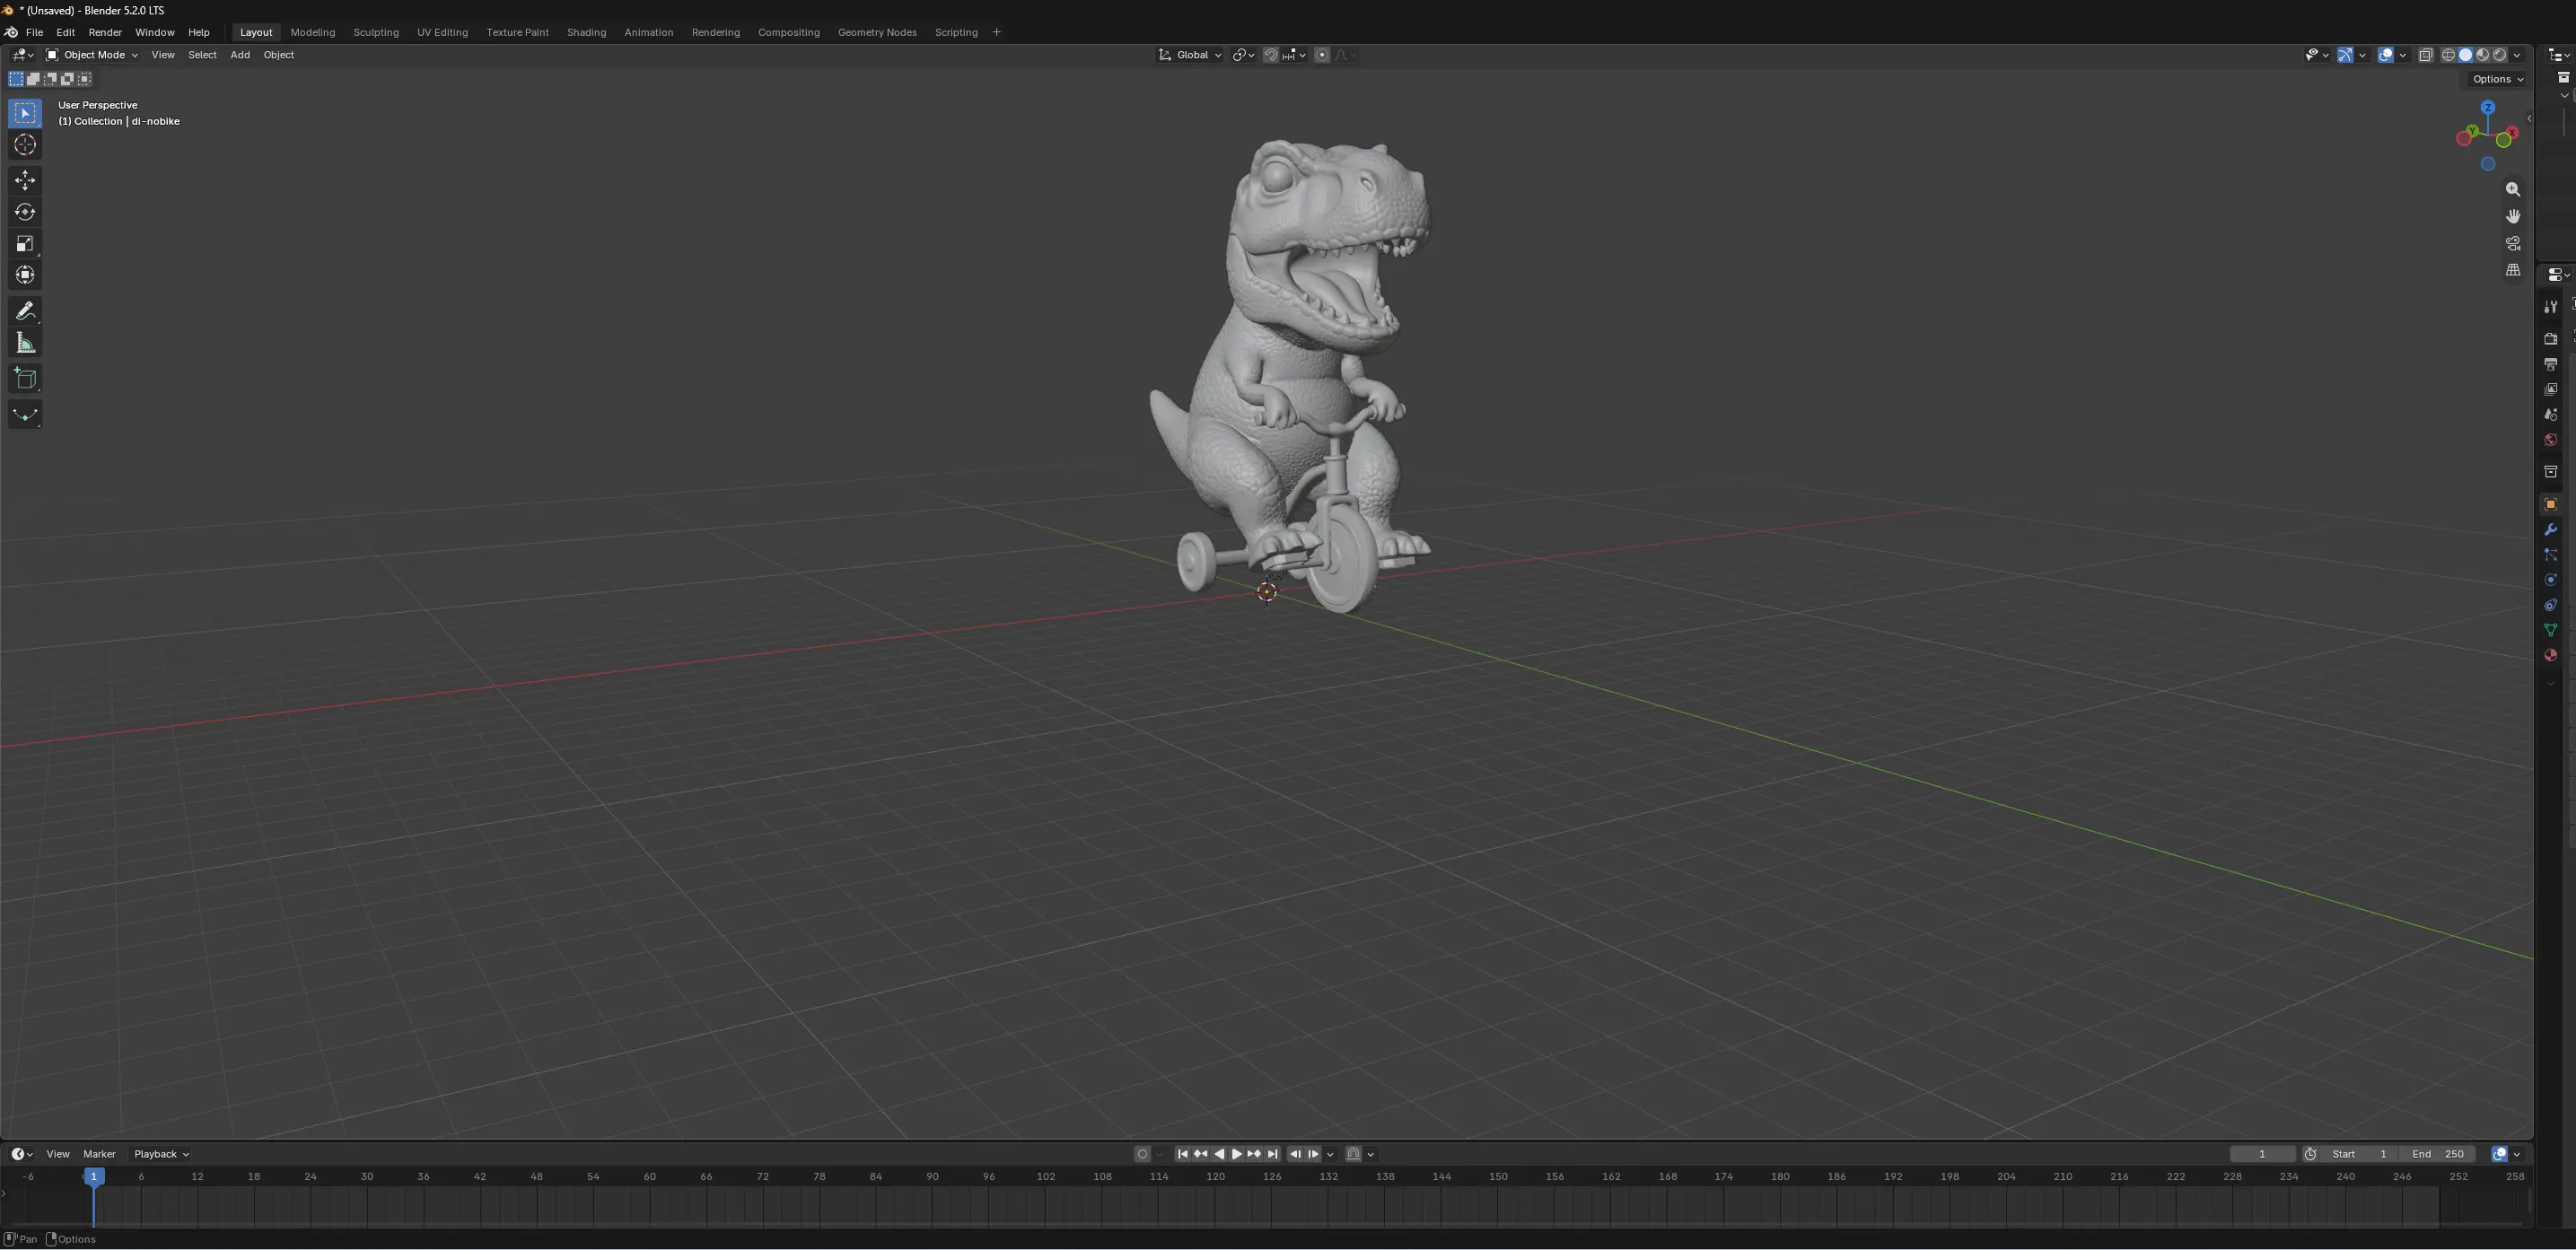The width and height of the screenshot is (2576, 1250).
Task: Open the Output properties tab
Action: (x=2550, y=364)
